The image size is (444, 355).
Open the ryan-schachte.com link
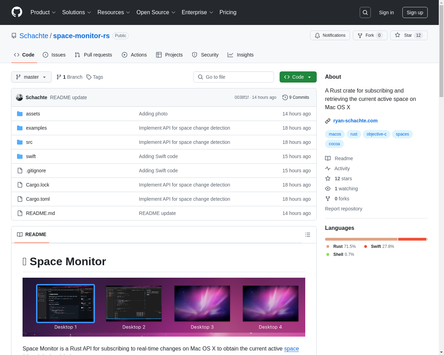coord(355,121)
